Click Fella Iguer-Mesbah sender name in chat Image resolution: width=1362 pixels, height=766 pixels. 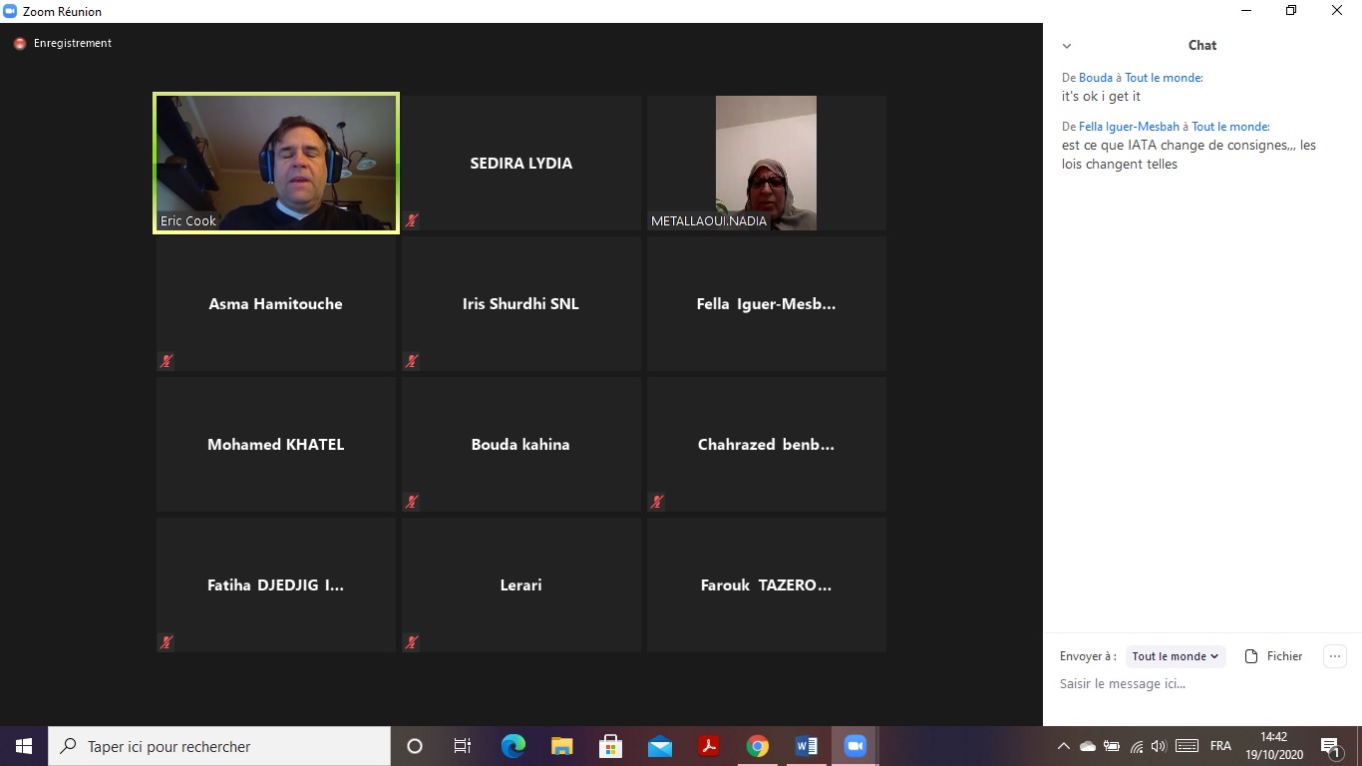pos(1130,127)
